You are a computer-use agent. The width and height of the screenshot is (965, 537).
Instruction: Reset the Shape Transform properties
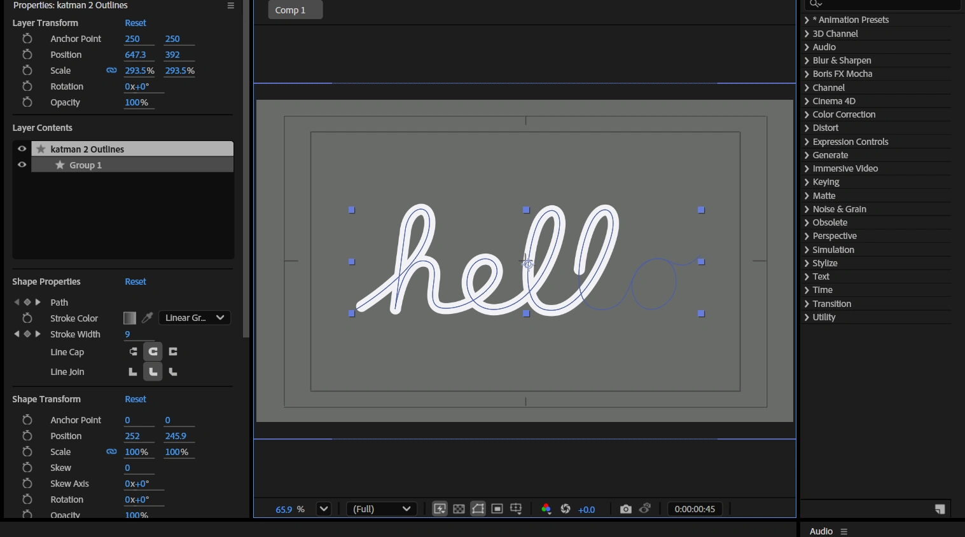(135, 399)
